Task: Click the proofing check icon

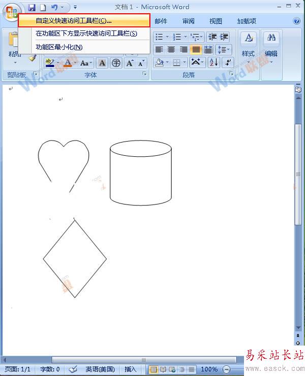Action: [x=73, y=369]
